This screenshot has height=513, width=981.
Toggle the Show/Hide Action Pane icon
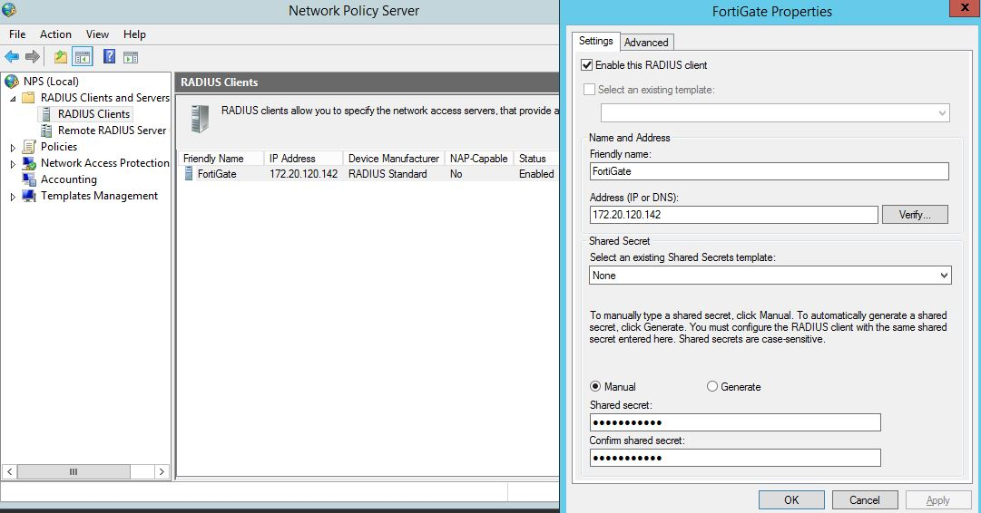(x=130, y=57)
